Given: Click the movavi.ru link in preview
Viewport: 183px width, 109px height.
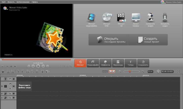Looking at the screenshot, I should pos(8,55).
